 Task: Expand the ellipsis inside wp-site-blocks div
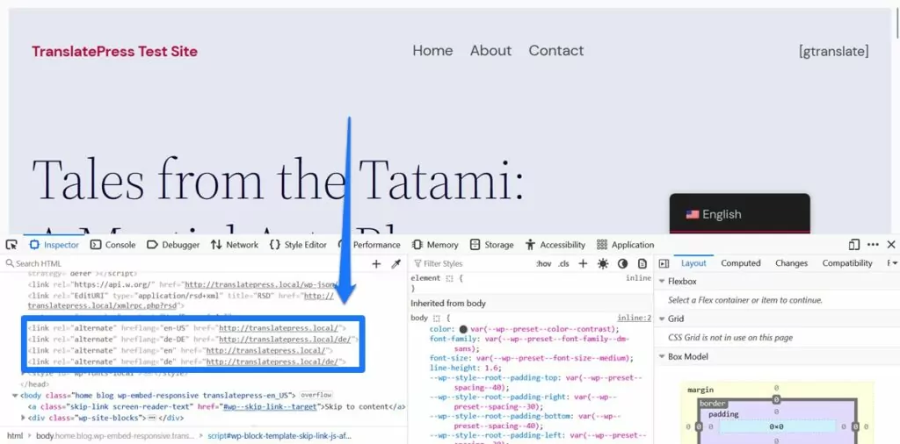tap(152, 418)
